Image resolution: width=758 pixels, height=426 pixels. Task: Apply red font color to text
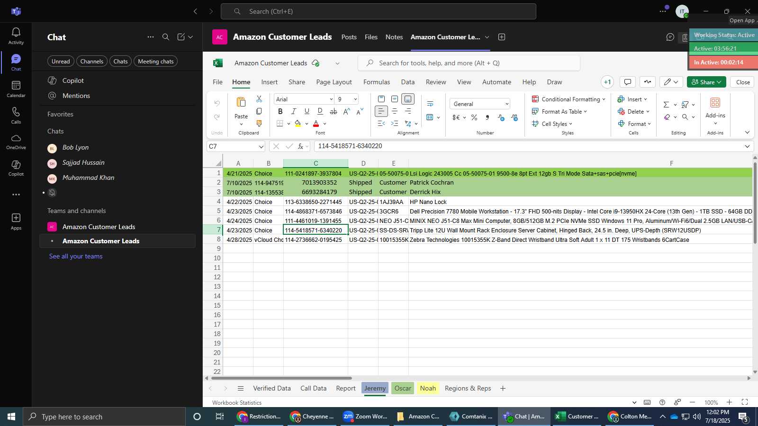coord(316,124)
